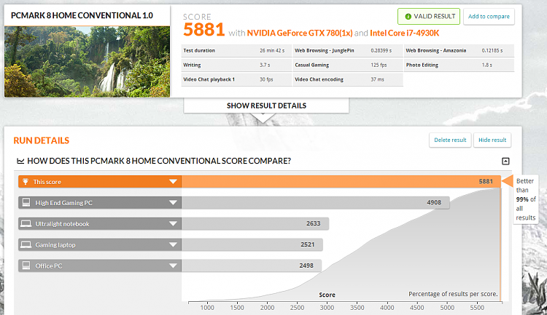Expand the This score dropdown arrow
This screenshot has height=315, width=547.
pyautogui.click(x=173, y=182)
